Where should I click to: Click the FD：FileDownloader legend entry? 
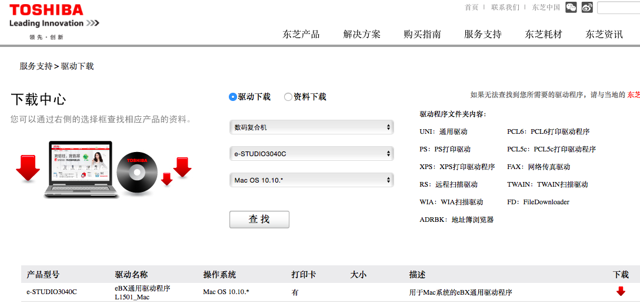pos(538,202)
